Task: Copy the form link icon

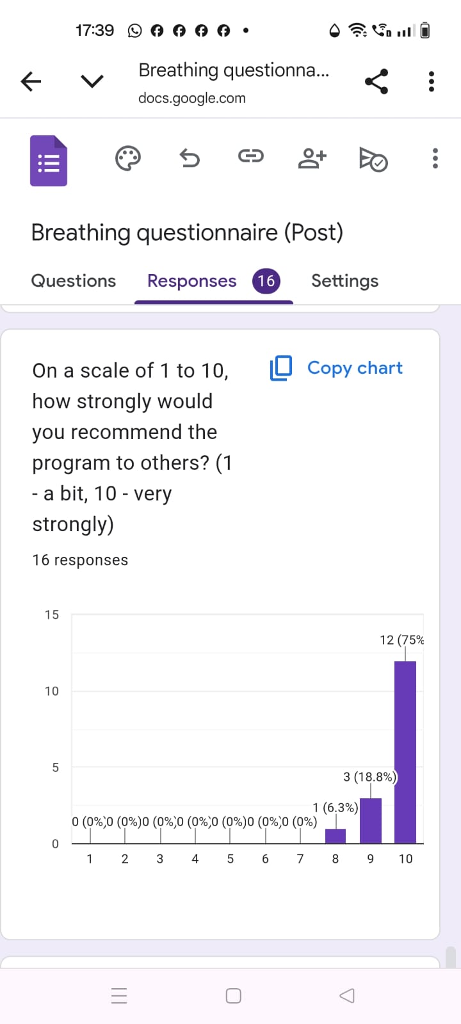Action: click(x=250, y=156)
